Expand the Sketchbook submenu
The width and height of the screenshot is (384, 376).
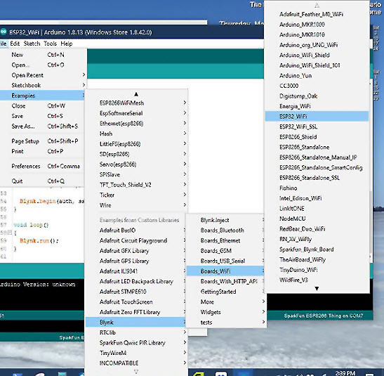point(43,85)
